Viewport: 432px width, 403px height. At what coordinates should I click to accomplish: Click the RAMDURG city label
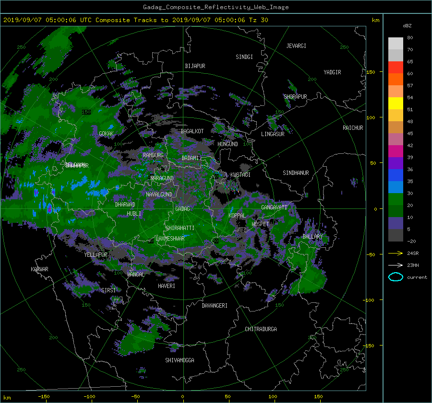coord(153,155)
